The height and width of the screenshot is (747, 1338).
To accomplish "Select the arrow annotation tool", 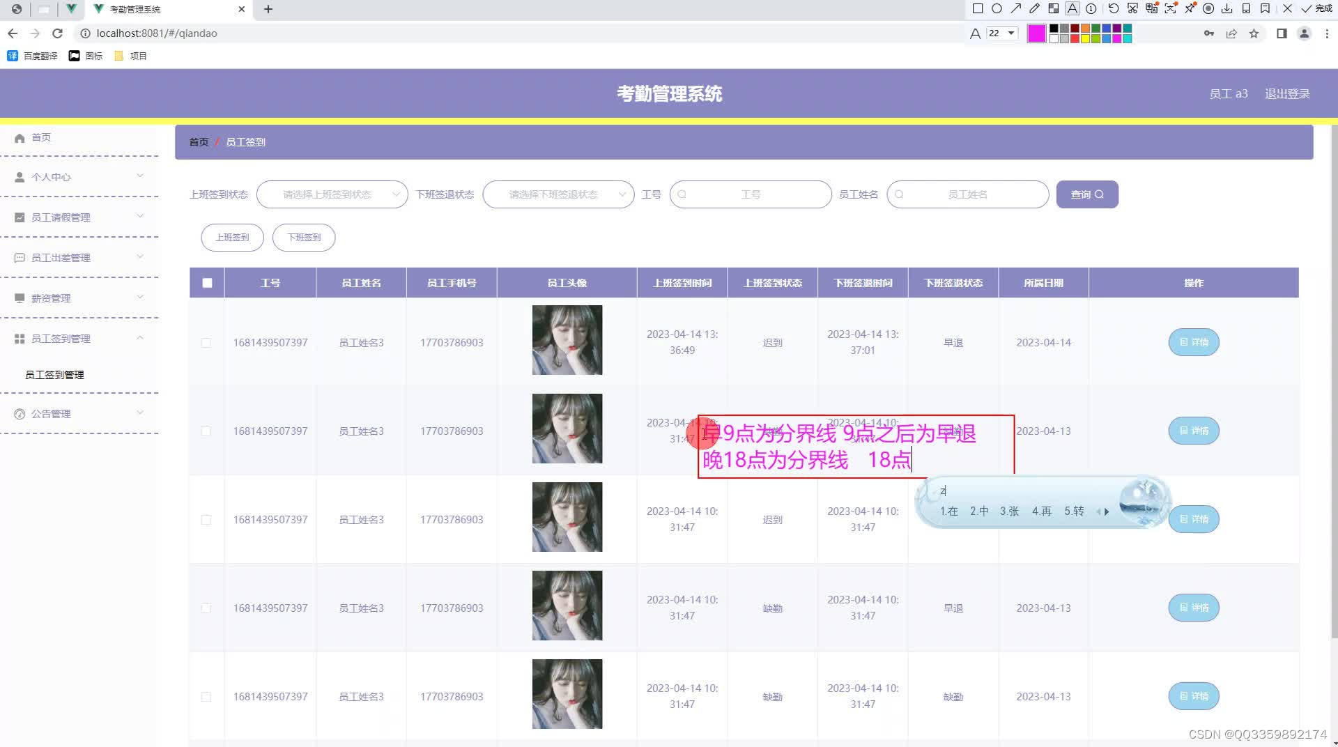I will [1016, 9].
